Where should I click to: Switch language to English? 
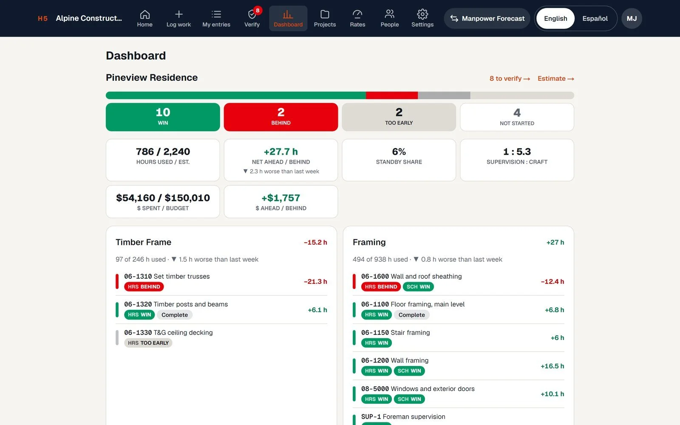555,18
